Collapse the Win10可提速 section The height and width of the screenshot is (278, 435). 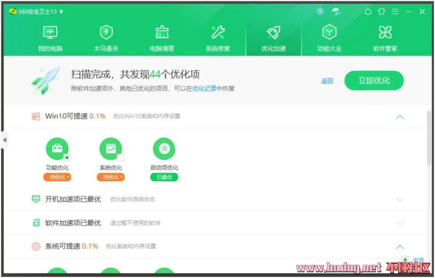point(400,117)
